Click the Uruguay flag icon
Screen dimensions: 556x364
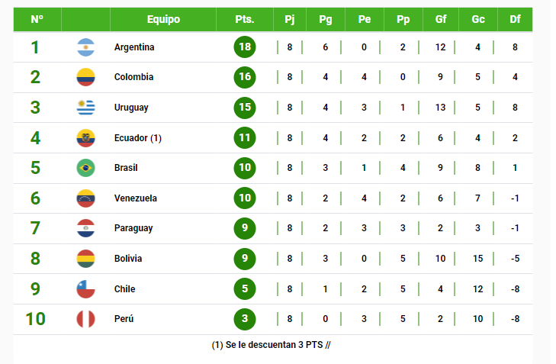85,108
